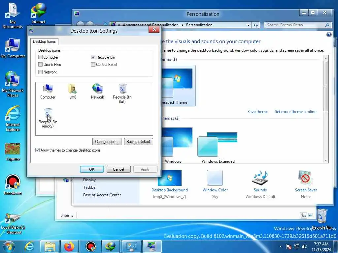Select the Windows theme thumbnail
Image resolution: width=338 pixels, height=253 pixels.
(177, 145)
